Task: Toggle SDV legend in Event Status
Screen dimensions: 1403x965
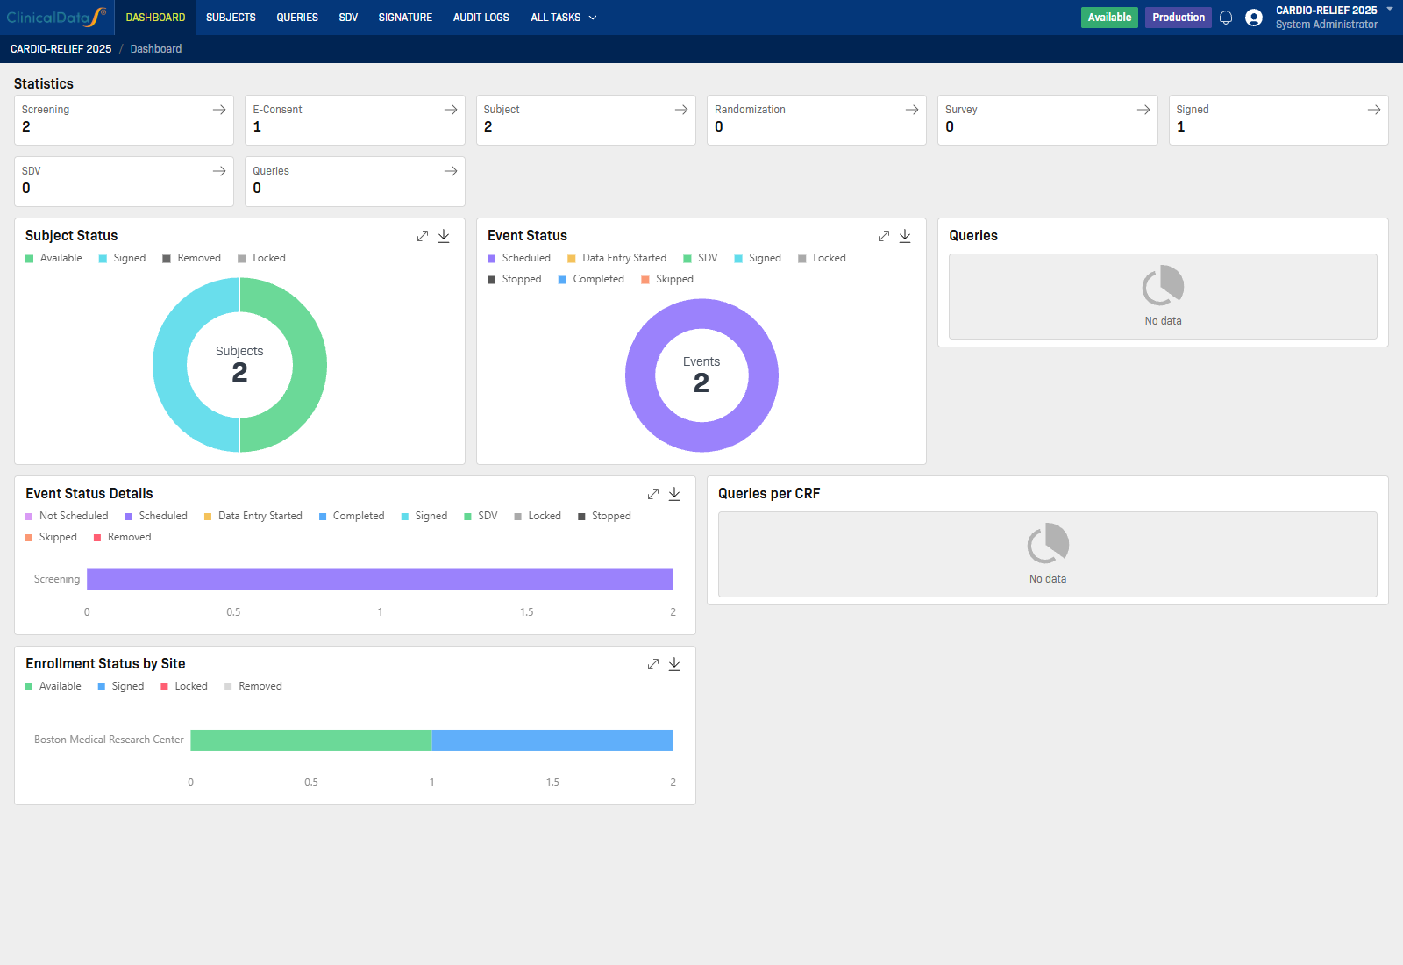Action: (x=701, y=258)
